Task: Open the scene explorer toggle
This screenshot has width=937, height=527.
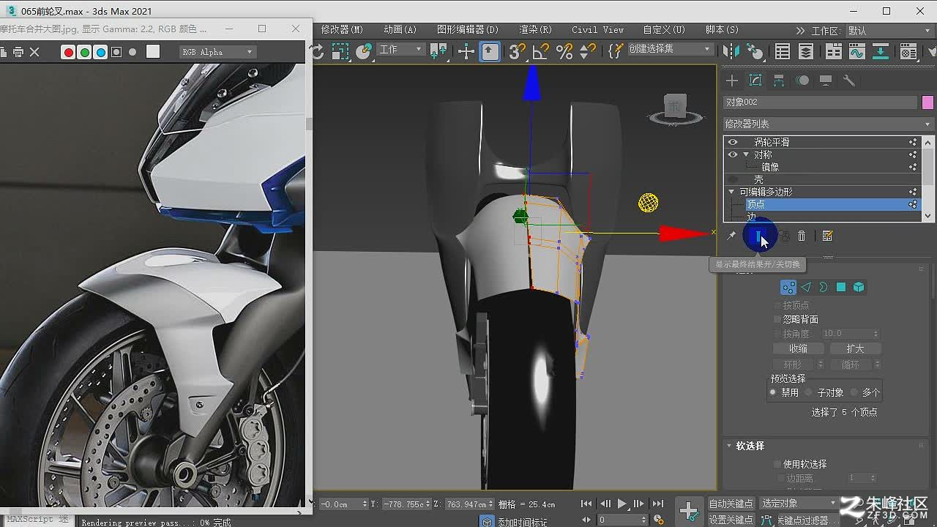Action: (x=783, y=51)
